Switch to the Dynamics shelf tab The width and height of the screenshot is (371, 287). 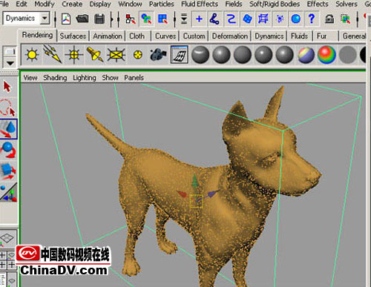[x=269, y=36]
